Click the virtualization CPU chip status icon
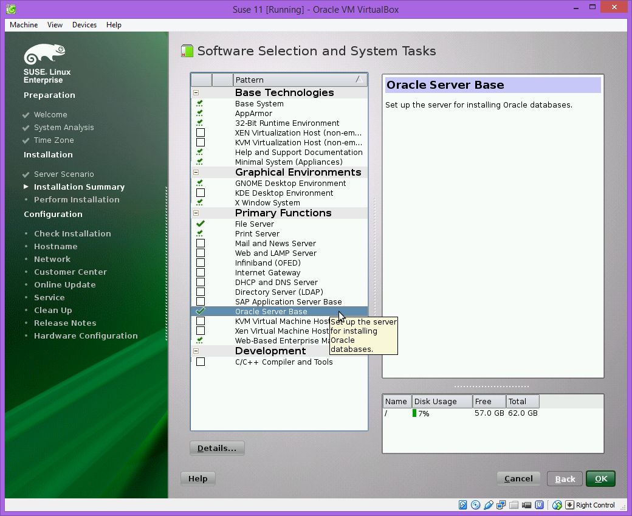The width and height of the screenshot is (632, 516). tap(539, 504)
